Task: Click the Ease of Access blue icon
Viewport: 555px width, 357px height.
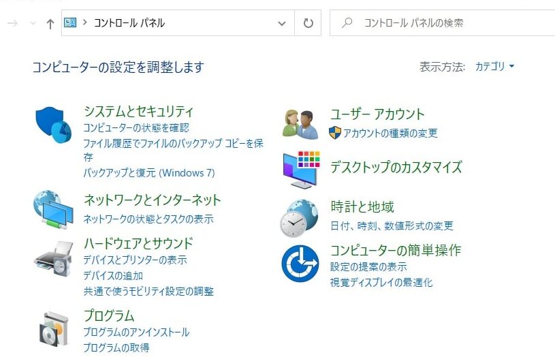Action: click(x=300, y=264)
